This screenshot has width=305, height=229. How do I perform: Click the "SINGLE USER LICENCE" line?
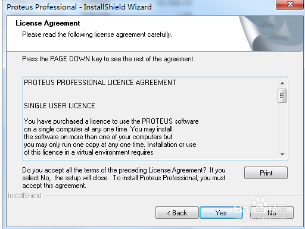coord(60,106)
